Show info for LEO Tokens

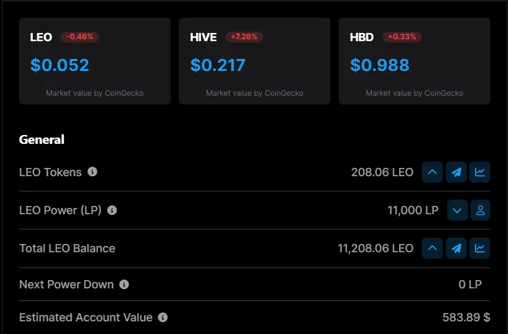pyautogui.click(x=93, y=172)
